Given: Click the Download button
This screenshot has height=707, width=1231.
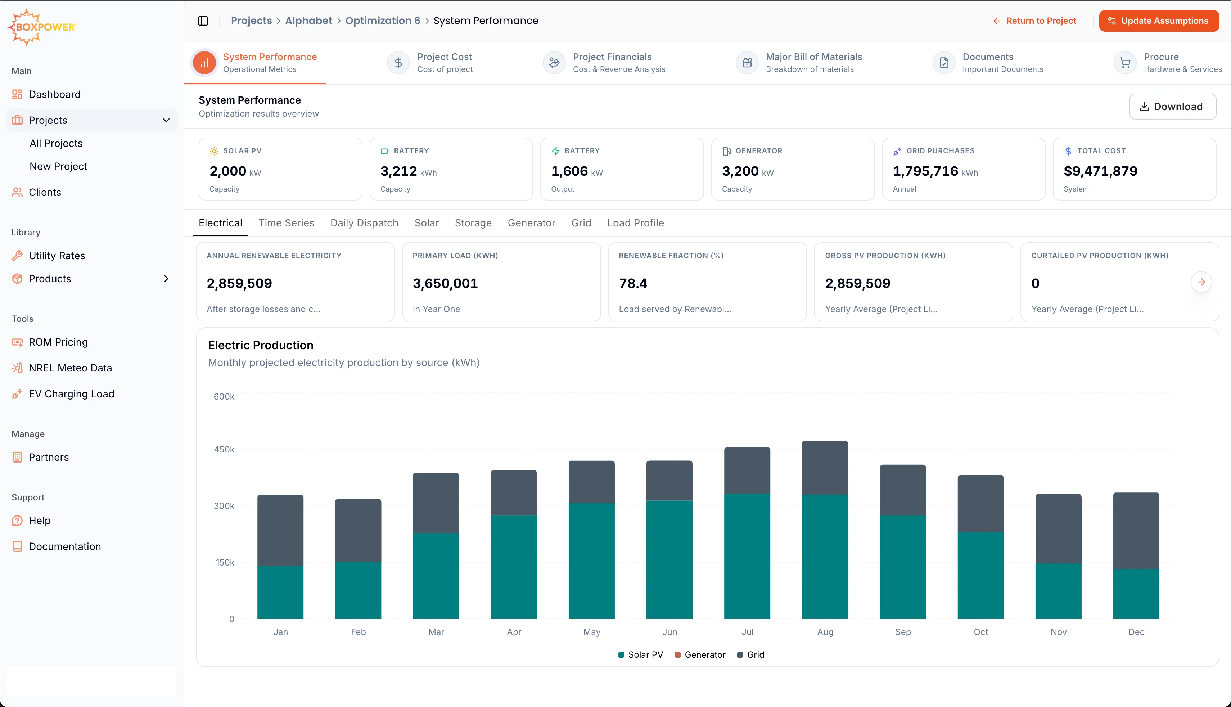Looking at the screenshot, I should [x=1173, y=106].
